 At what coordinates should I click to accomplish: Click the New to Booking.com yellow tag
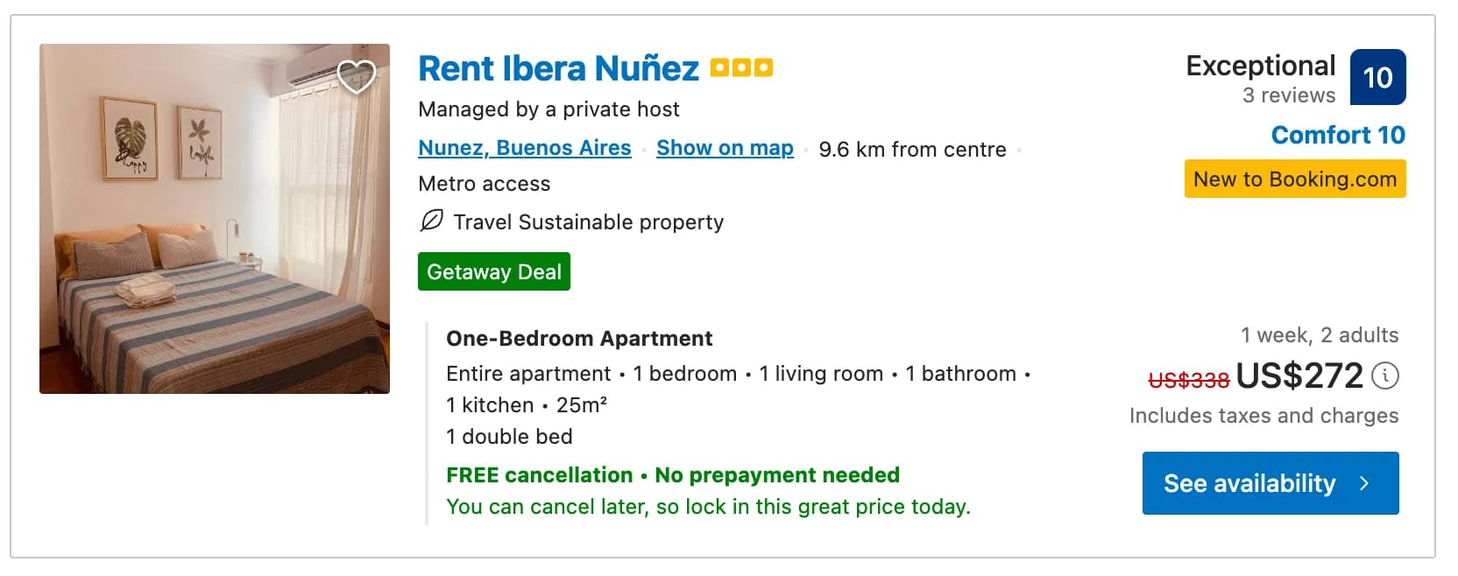click(x=1295, y=179)
